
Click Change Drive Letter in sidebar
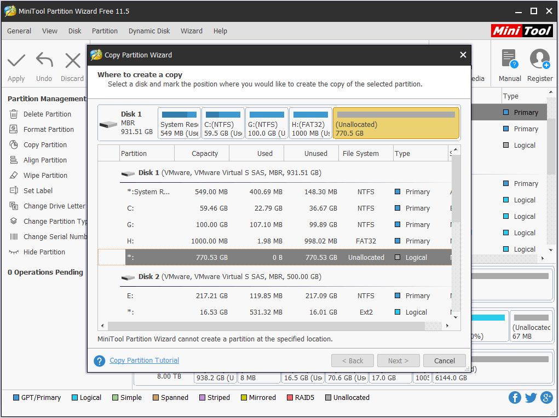pos(54,206)
